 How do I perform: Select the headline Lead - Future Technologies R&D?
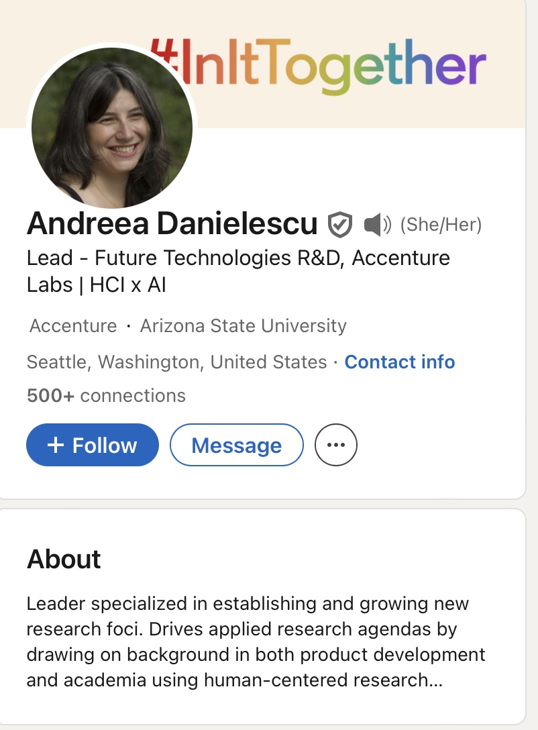pos(184,258)
